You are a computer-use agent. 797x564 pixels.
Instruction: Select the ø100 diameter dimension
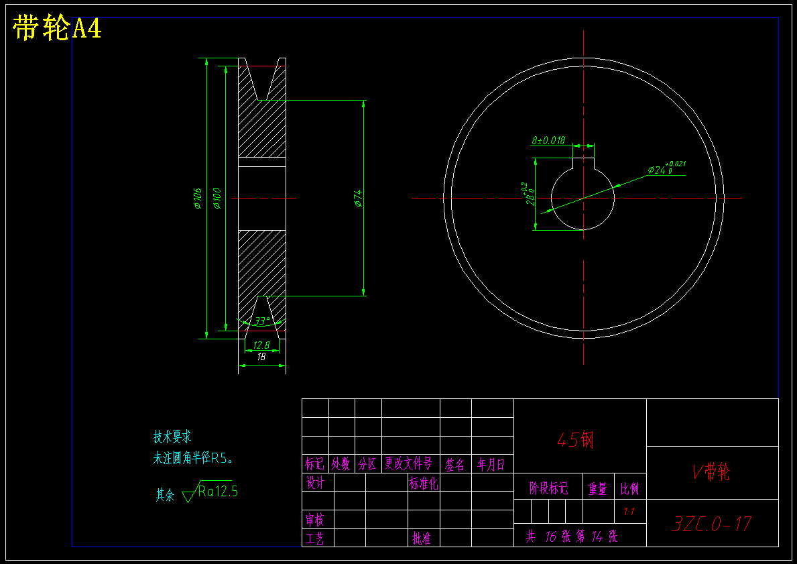click(x=217, y=199)
